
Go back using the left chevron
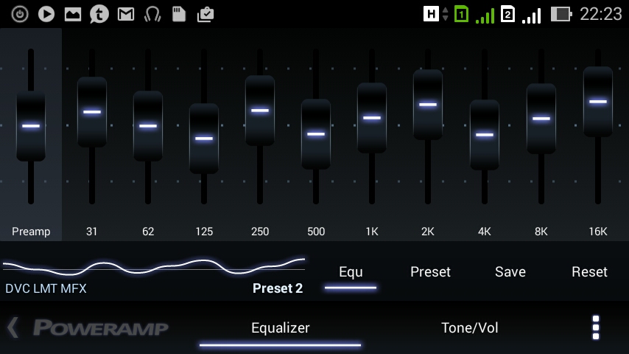click(13, 327)
